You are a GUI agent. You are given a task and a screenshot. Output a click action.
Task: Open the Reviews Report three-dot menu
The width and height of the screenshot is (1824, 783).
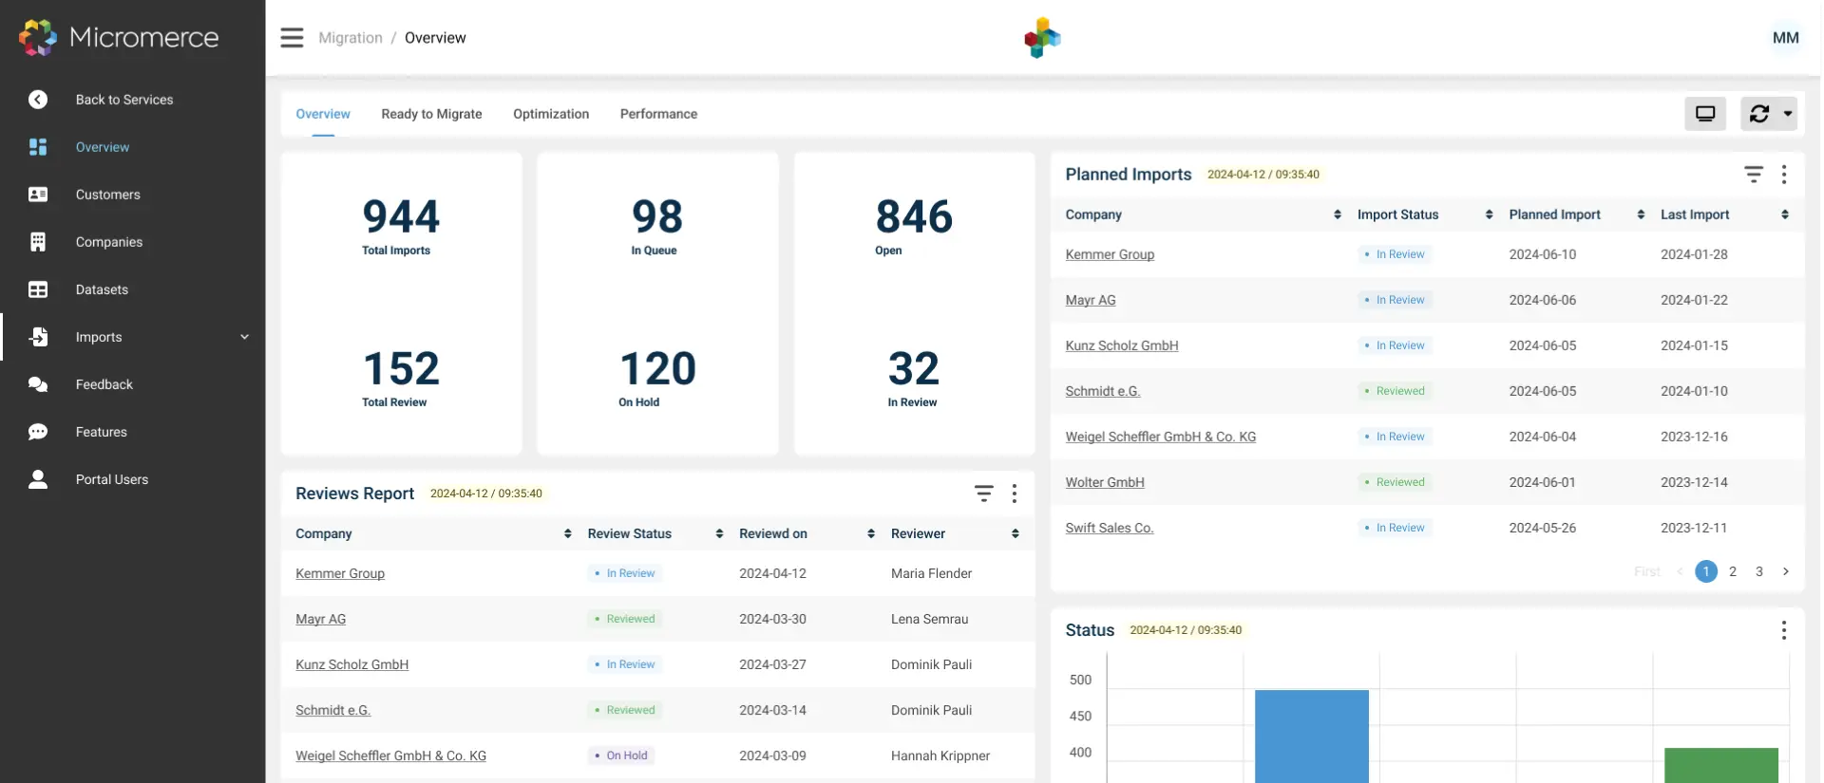point(1015,494)
